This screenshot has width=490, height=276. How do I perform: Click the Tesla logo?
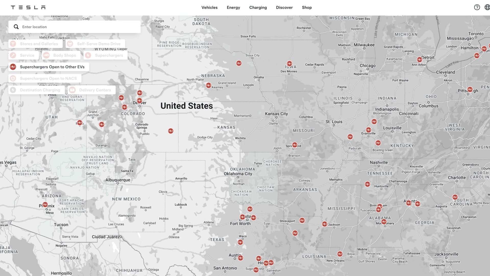[28, 7]
